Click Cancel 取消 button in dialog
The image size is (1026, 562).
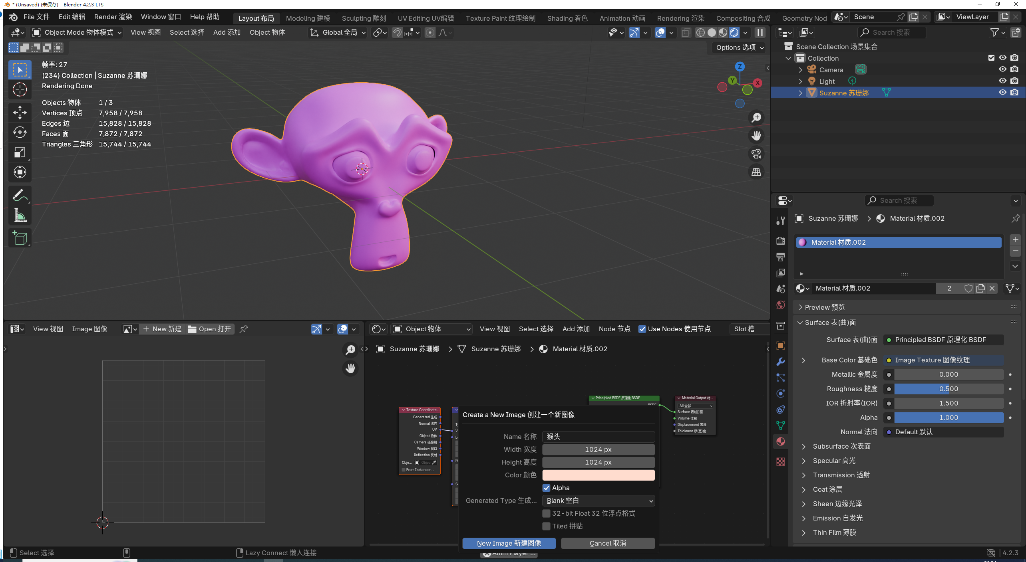point(608,543)
